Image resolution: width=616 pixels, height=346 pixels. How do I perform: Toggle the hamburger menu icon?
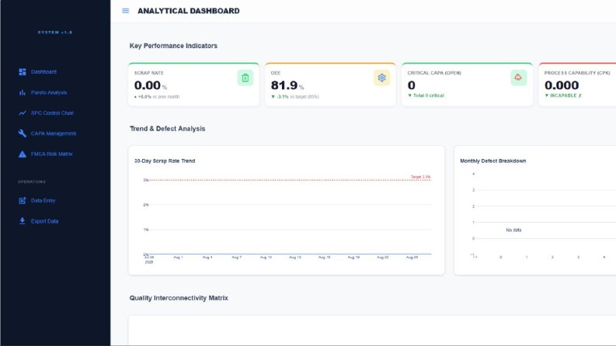(125, 11)
